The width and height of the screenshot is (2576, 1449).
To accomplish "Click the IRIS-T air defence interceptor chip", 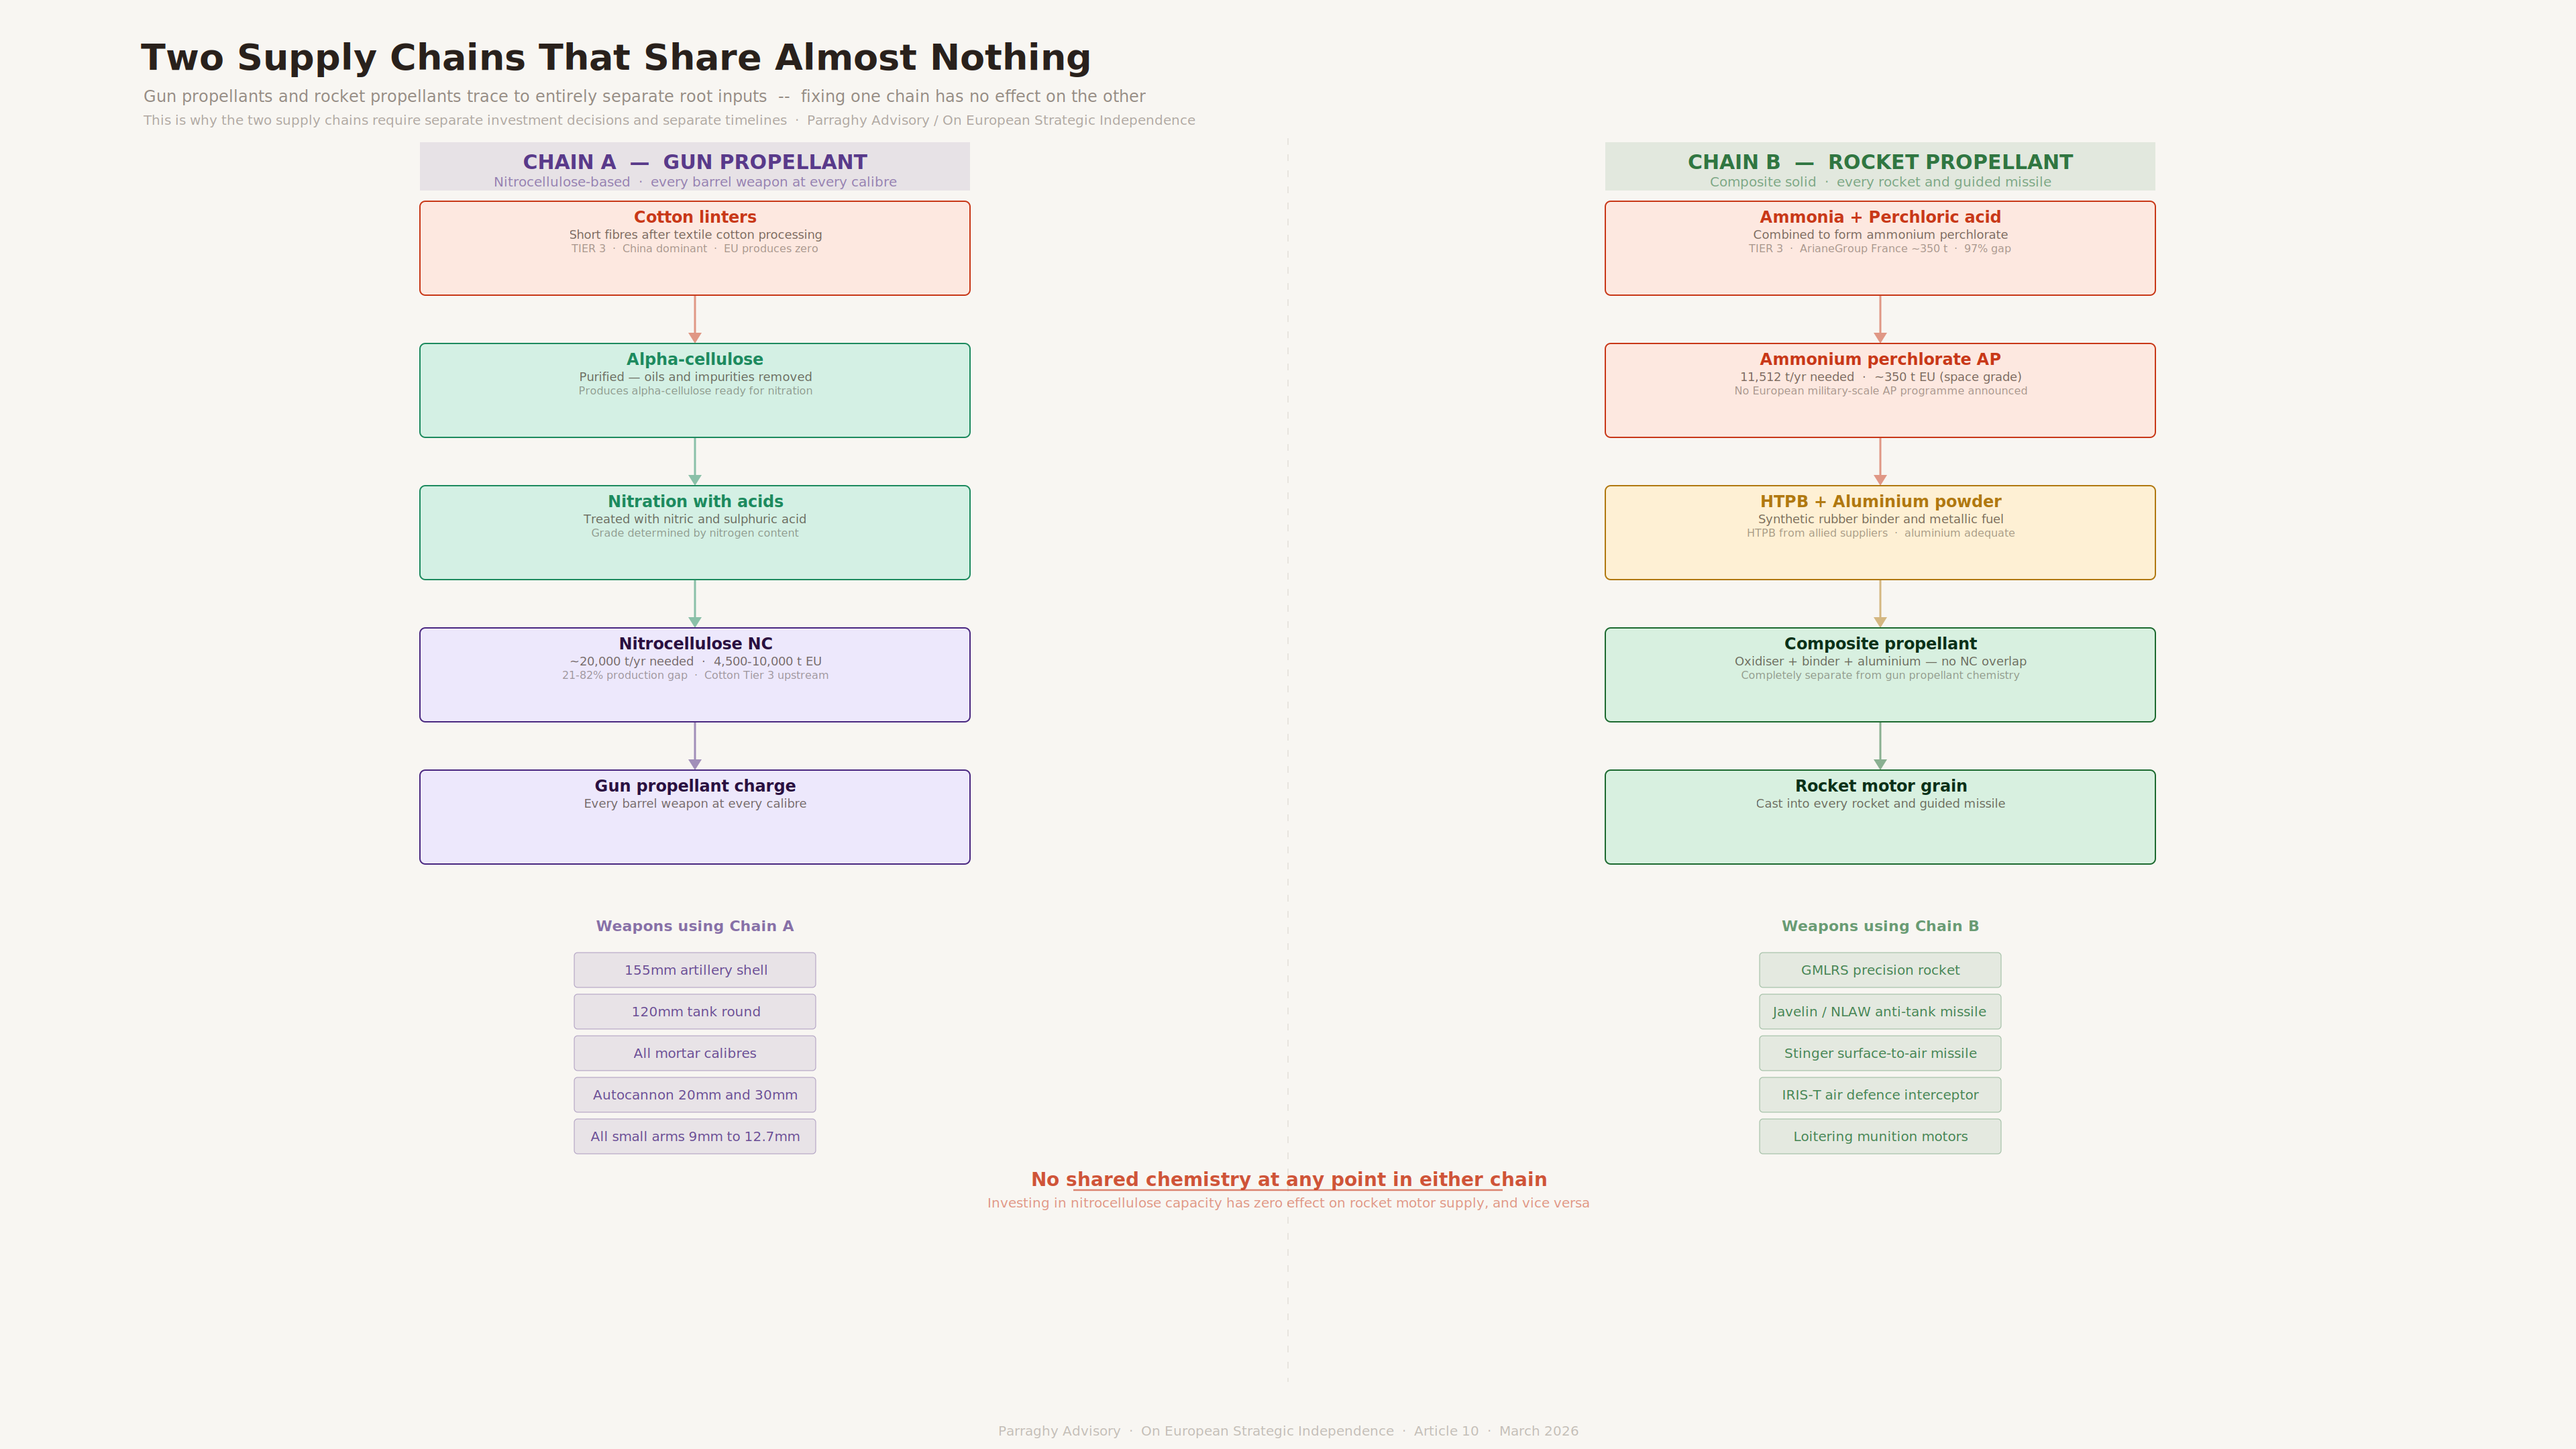I will (x=1880, y=1095).
